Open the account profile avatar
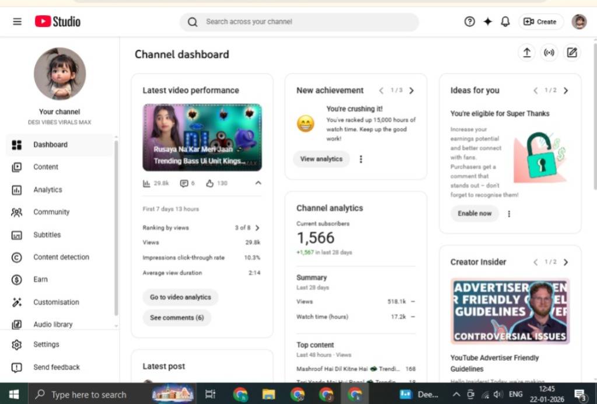This screenshot has height=404, width=597. (579, 22)
